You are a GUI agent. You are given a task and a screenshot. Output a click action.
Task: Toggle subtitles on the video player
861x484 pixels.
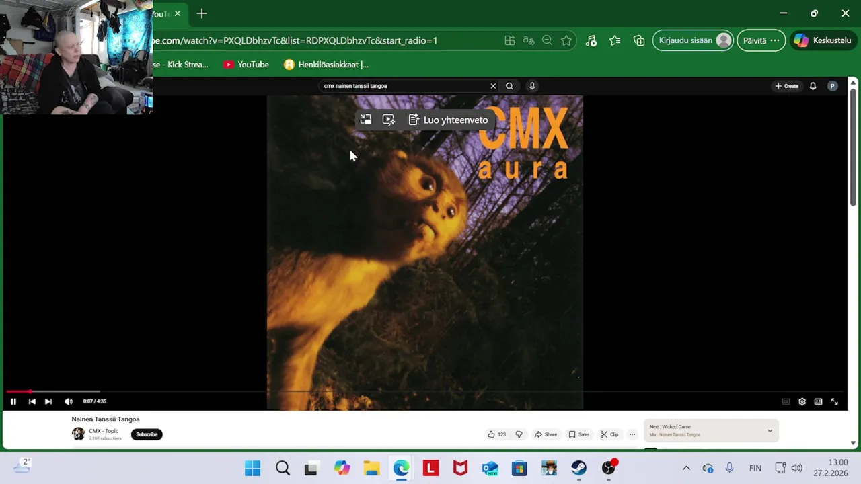click(786, 401)
